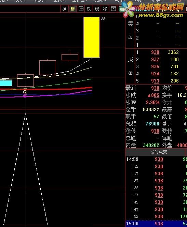Click buy level 2 price 937
Image resolution: width=187 pixels, height=227 pixels.
(155, 60)
